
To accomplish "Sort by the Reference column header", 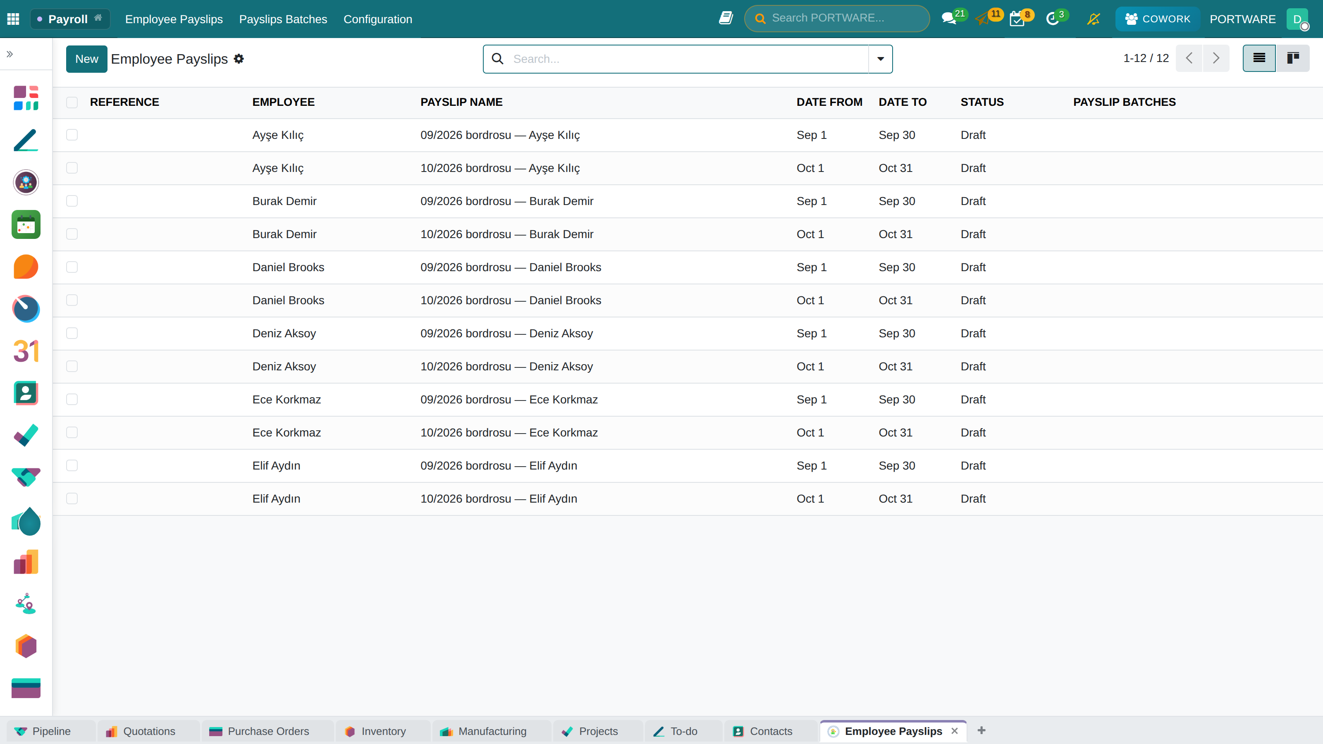I will point(124,102).
